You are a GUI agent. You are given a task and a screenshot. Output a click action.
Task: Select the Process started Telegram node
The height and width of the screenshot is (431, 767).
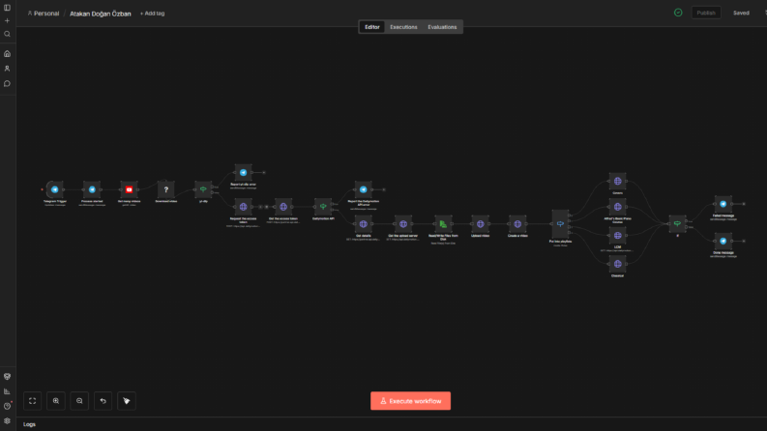pos(92,189)
